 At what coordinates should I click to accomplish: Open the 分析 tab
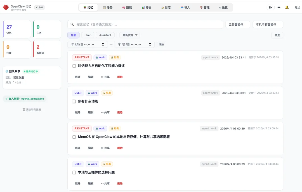point(147,8)
